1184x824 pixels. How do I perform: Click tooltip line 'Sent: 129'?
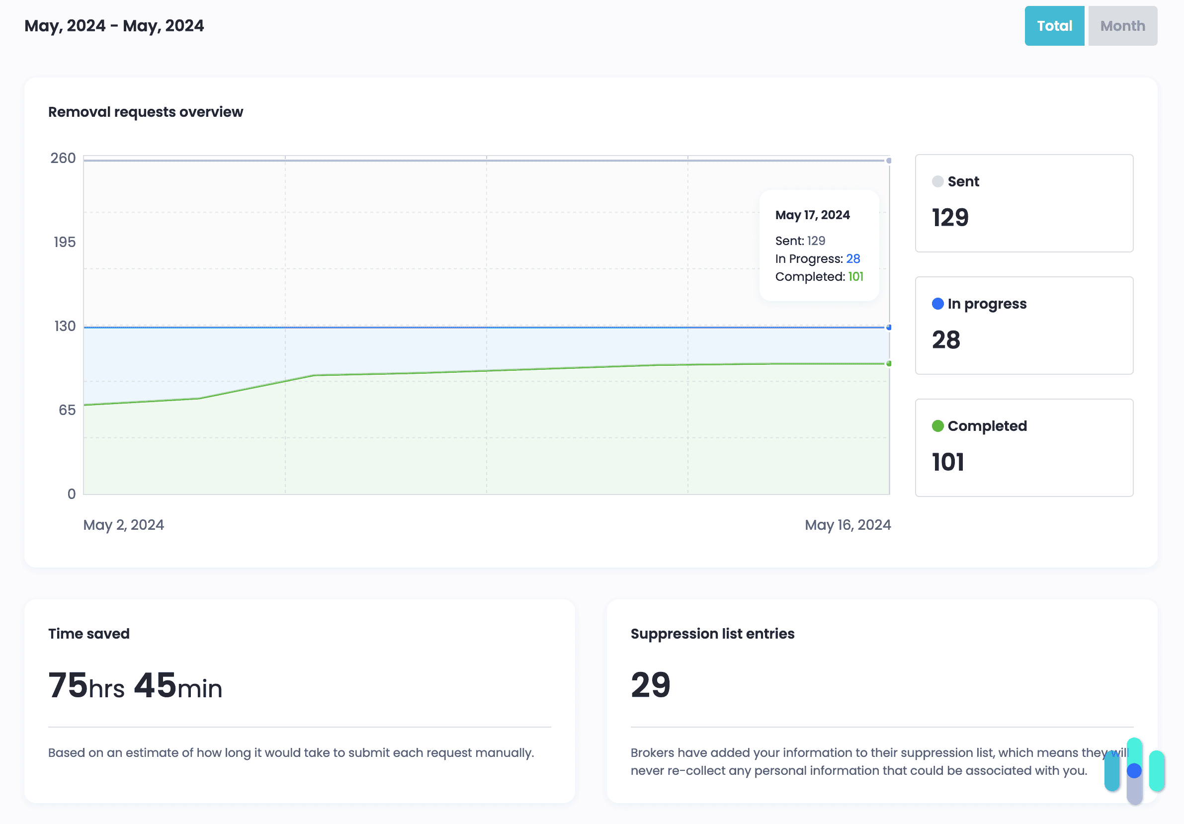tap(800, 241)
